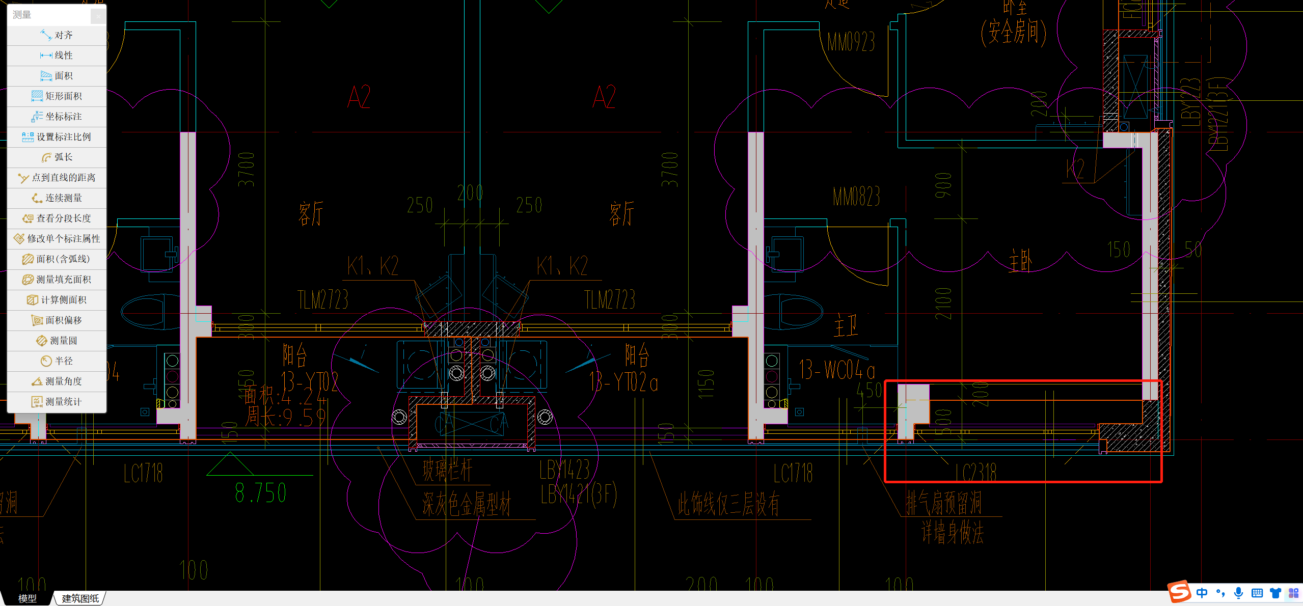Screen dimensions: 1303x606
Task: Open the IME toolbox grid icon
Action: (1294, 593)
